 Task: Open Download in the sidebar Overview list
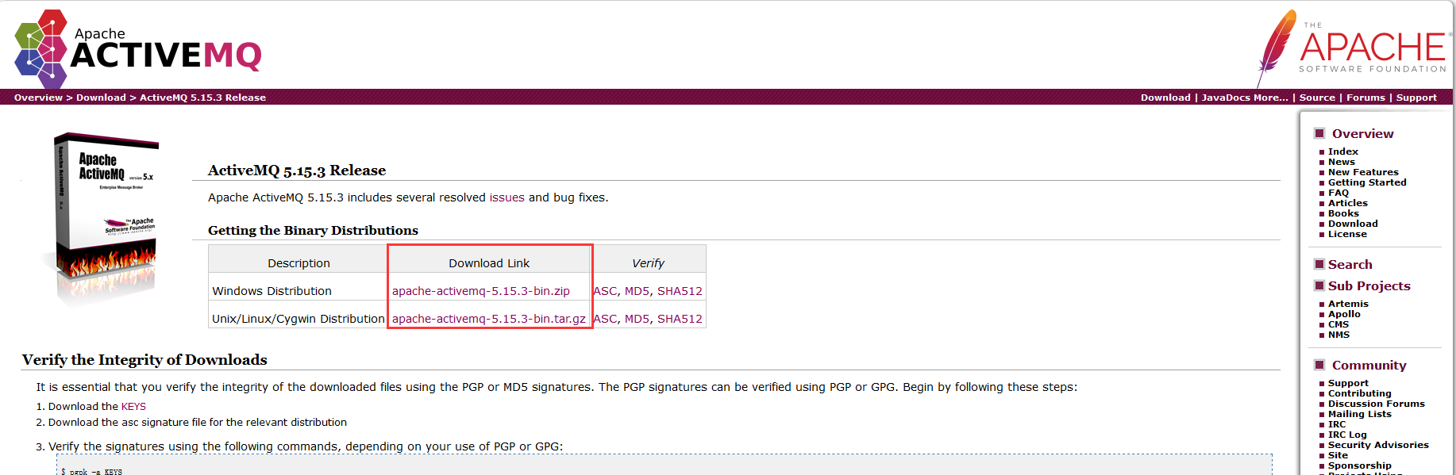pyautogui.click(x=1353, y=224)
